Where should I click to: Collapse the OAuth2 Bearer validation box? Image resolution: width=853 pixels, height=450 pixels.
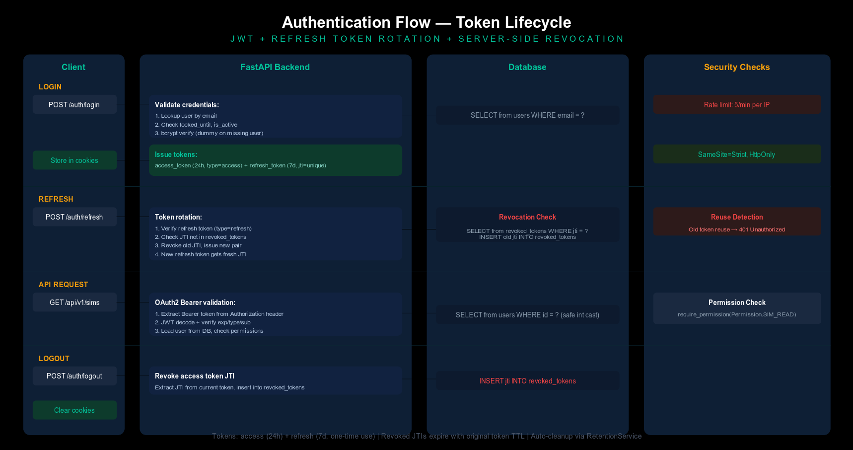[x=276, y=314]
